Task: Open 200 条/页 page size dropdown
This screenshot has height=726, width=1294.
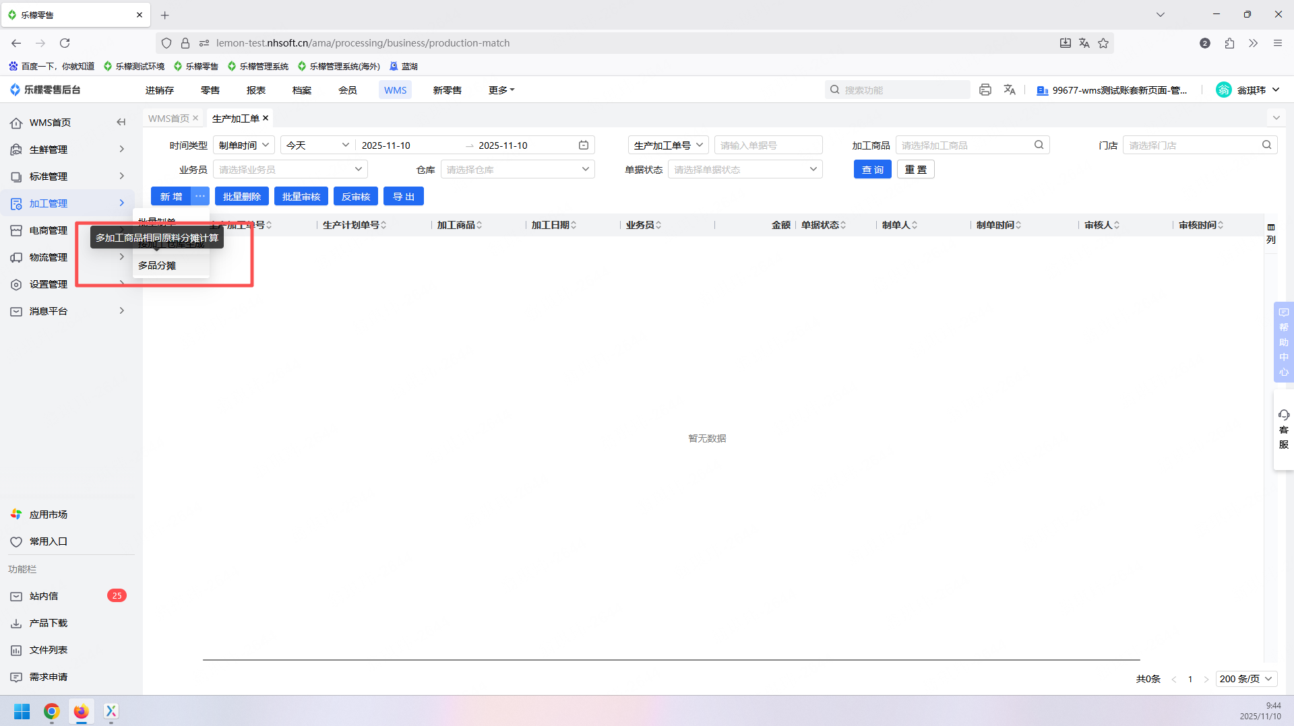Action: coord(1246,679)
